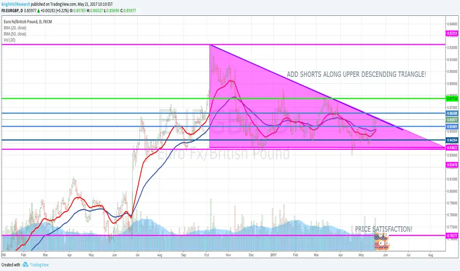Viewport: 460px width, 271px height.
Task: Click the blue 0.85401 price label
Action: pyautogui.click(x=452, y=127)
